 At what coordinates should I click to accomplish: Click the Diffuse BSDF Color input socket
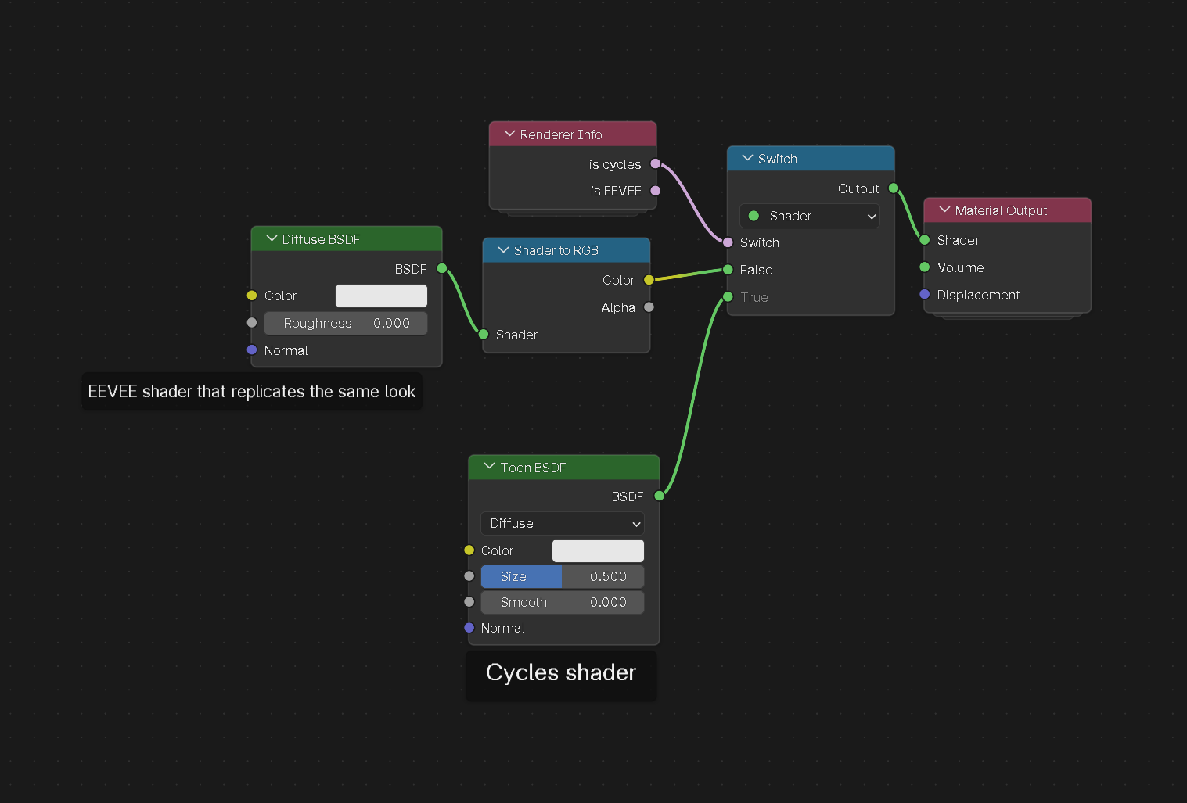point(252,296)
